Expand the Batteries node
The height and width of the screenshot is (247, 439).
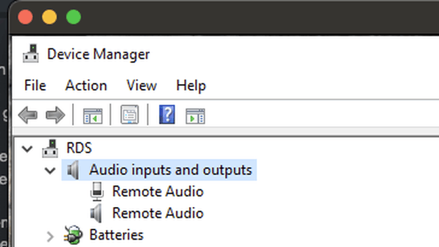50,236
